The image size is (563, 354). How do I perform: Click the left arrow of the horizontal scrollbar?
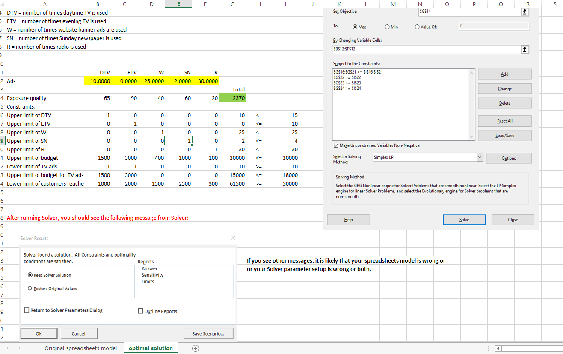[498, 348]
